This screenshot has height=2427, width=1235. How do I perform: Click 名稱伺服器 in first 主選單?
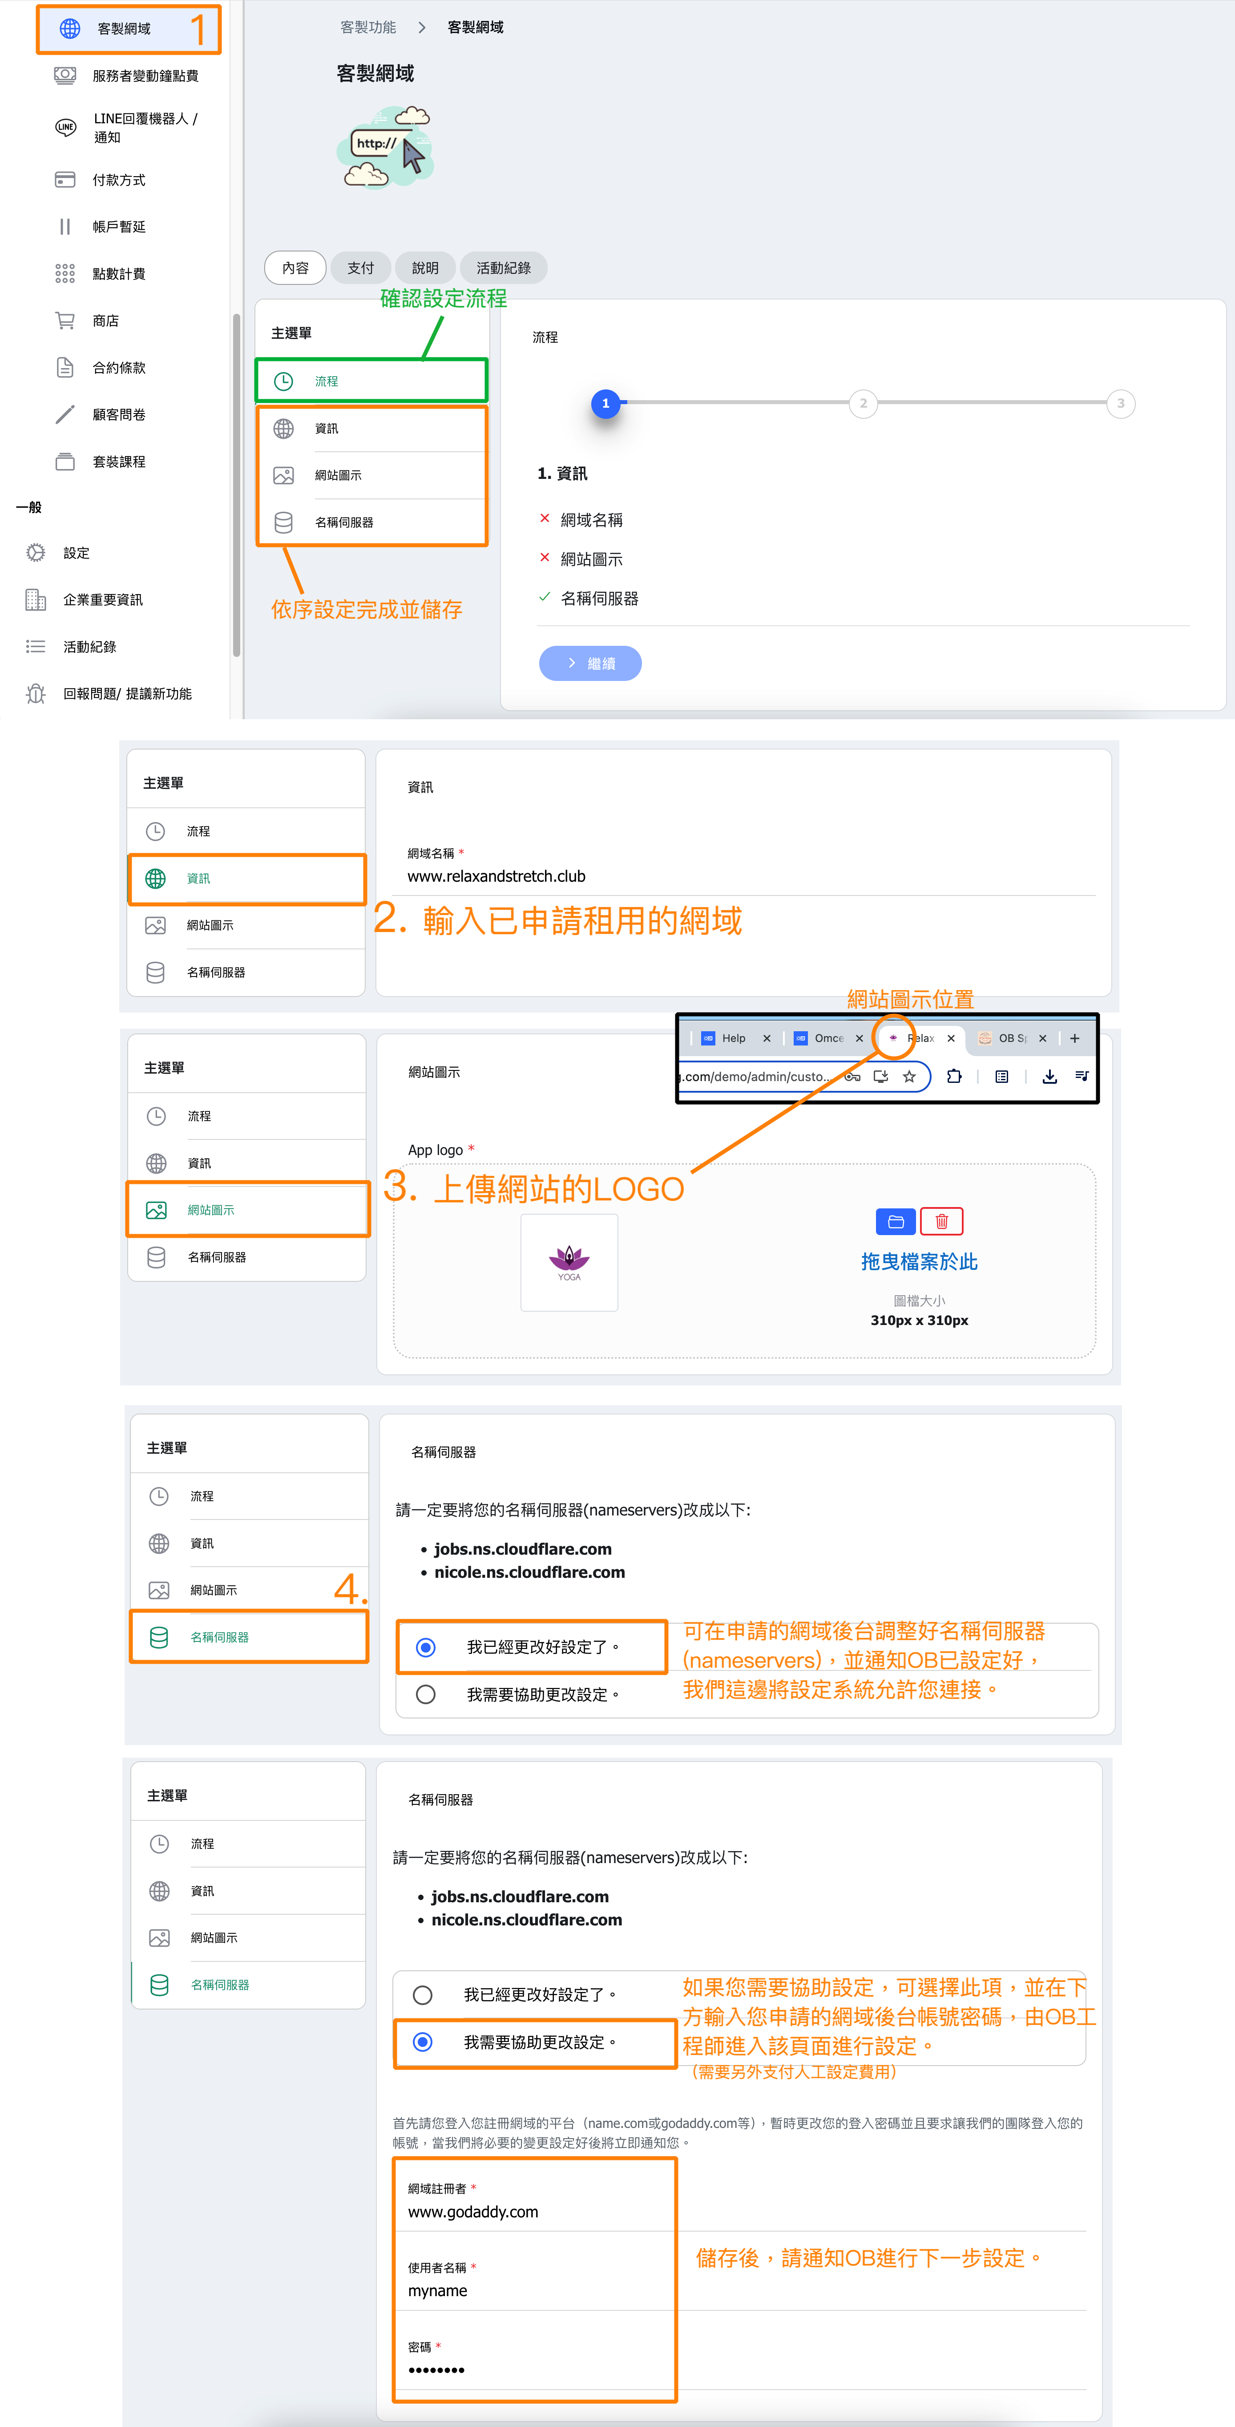coord(344,523)
